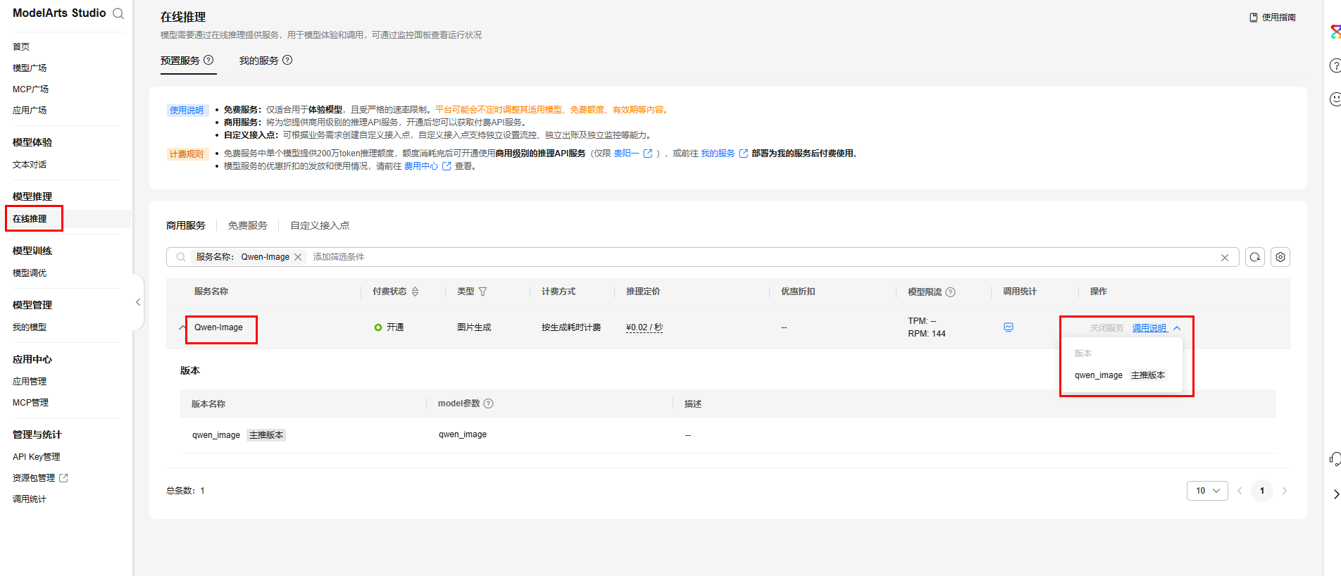Open 我的模型 in sidebar
Image resolution: width=1341 pixels, height=576 pixels.
30,327
